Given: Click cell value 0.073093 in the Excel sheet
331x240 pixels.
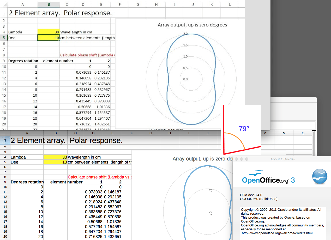Looking at the screenshot, I should click(x=83, y=72).
